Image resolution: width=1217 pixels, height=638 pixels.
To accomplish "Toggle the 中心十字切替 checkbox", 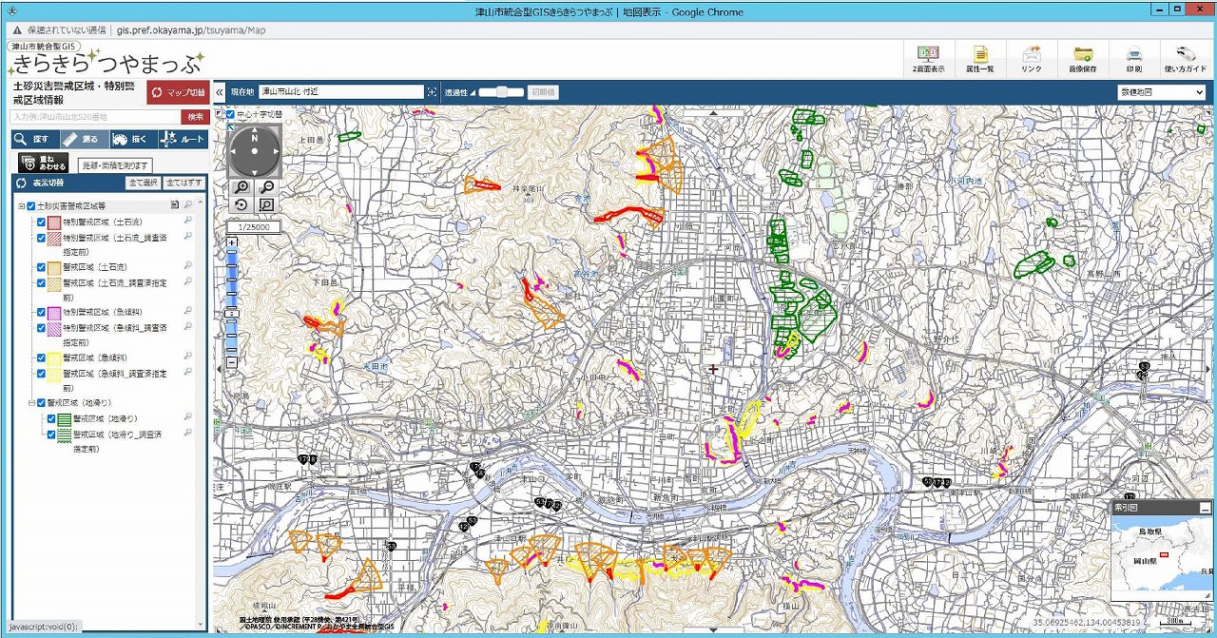I will [x=231, y=115].
